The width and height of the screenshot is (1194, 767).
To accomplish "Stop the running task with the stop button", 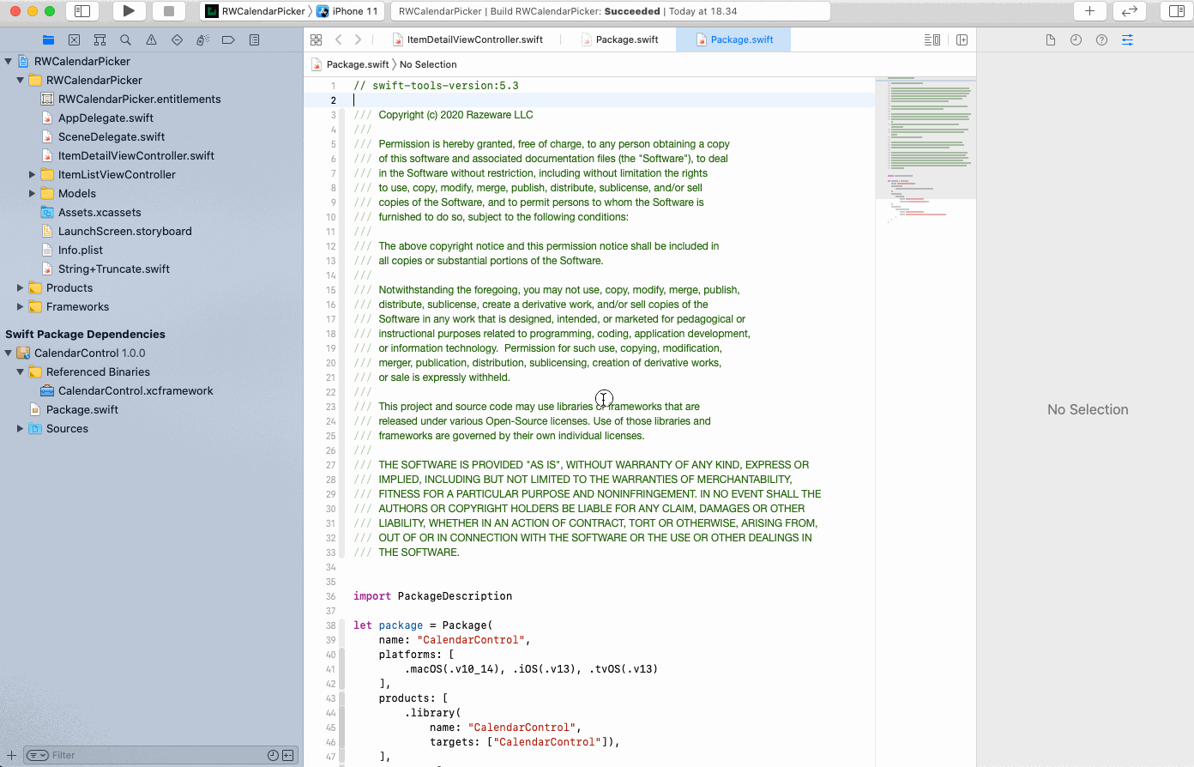I will point(169,11).
